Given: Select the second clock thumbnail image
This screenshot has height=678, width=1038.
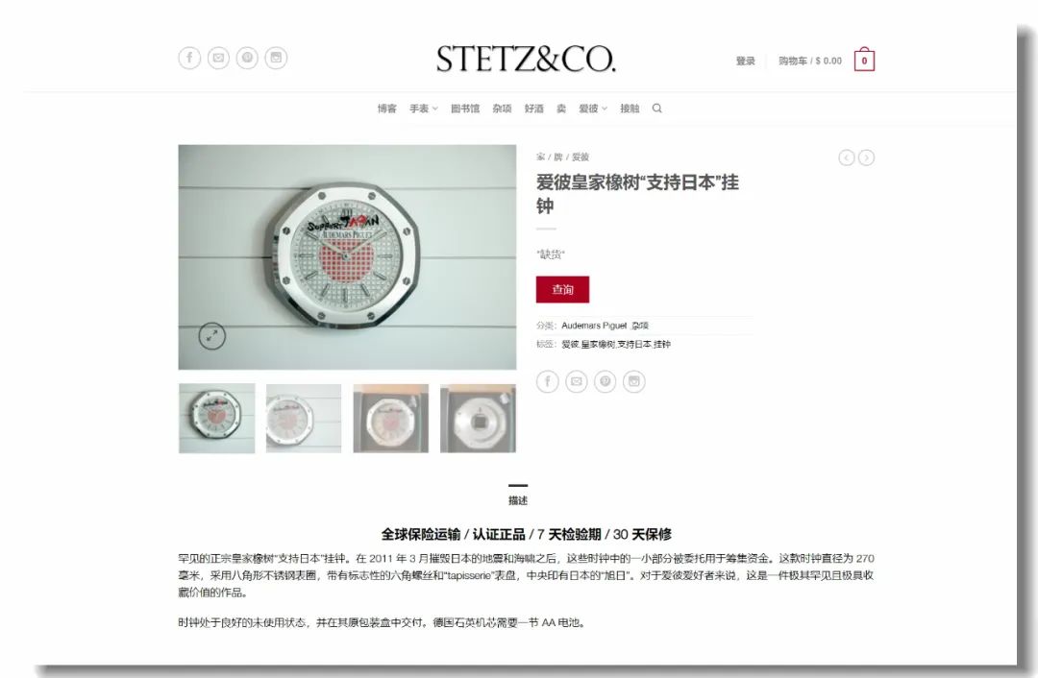Looking at the screenshot, I should (304, 418).
